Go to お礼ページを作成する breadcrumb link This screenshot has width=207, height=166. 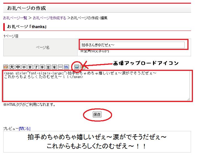point(49,18)
